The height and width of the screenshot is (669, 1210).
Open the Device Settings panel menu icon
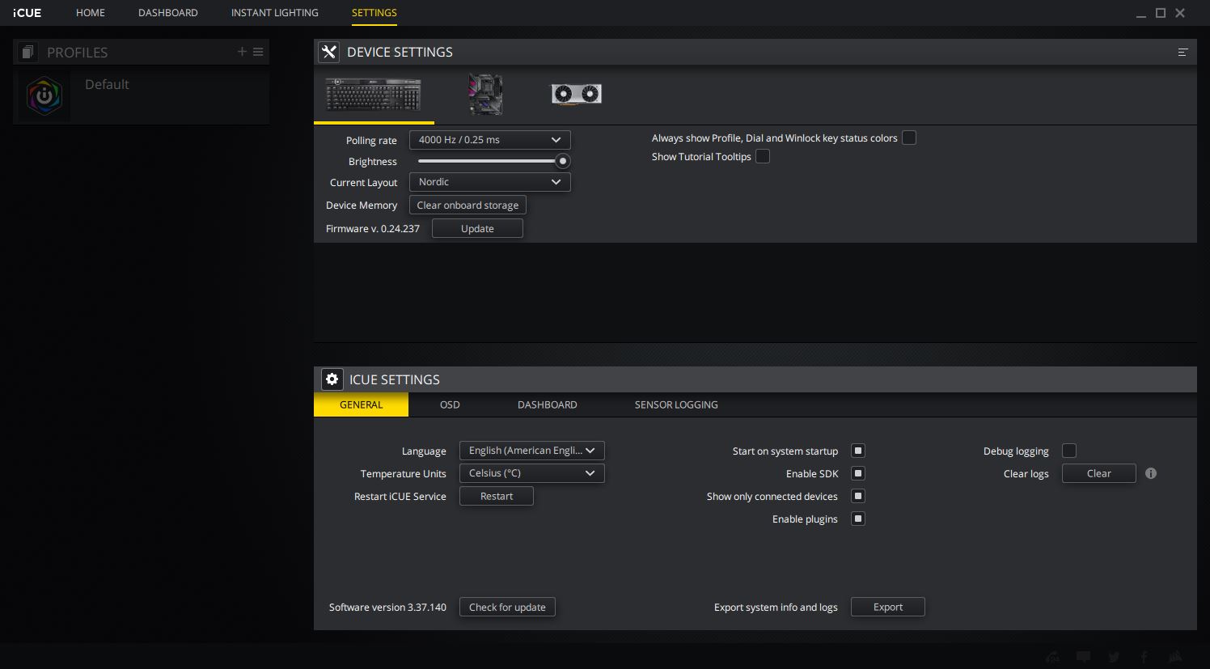tap(1182, 52)
